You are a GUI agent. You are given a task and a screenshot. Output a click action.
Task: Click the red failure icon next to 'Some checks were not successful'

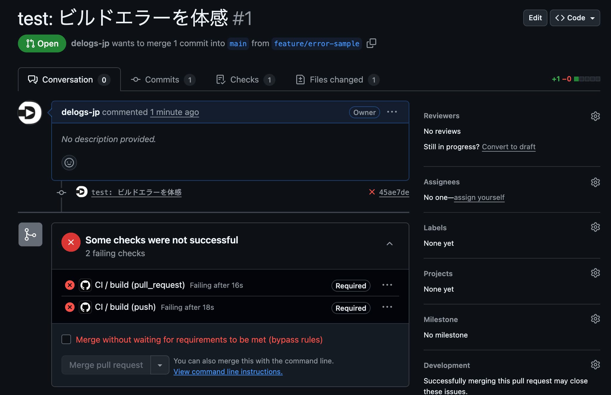tap(71, 242)
